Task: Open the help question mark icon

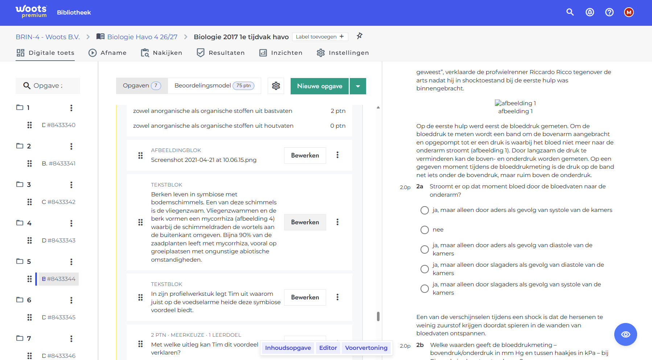Action: point(610,12)
